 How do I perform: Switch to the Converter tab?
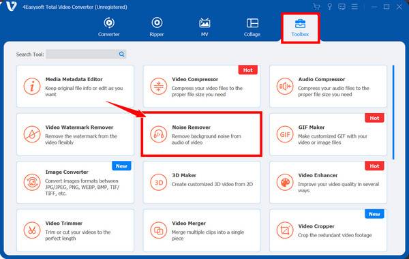[x=109, y=27]
